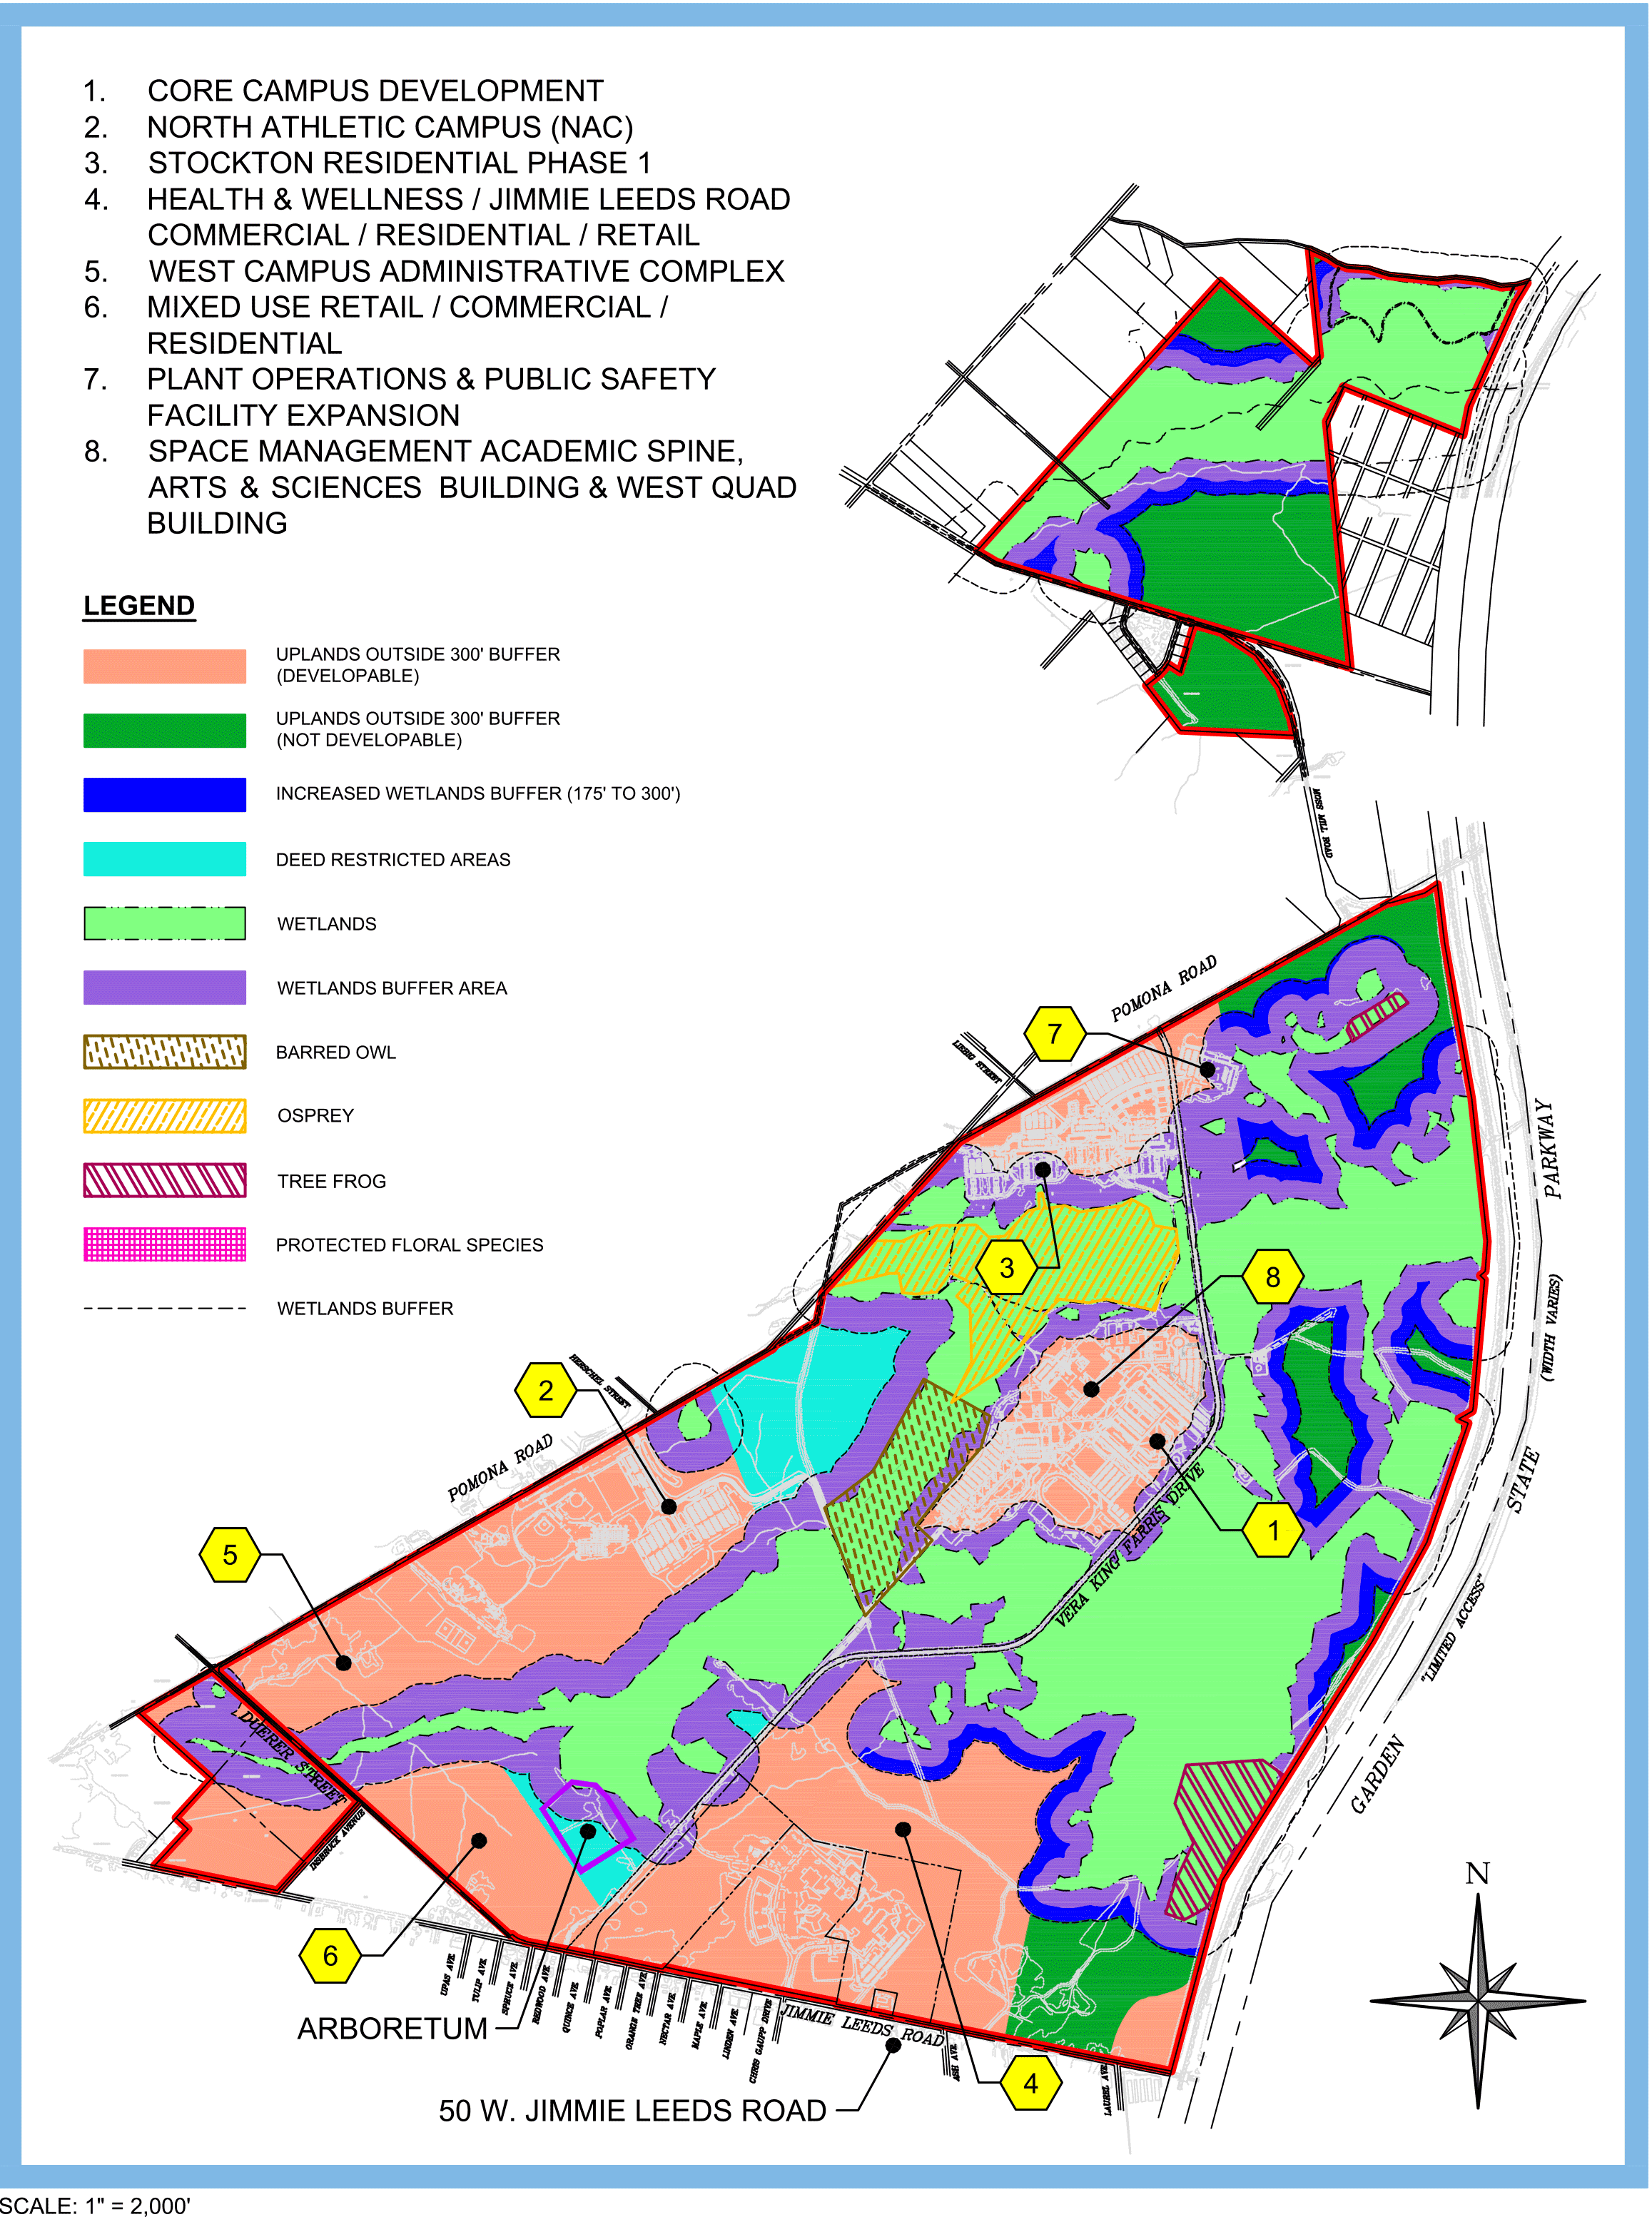Click the '(WIDTH VARIES)' parkway note
Viewport: 1652px width, 2217px height.
(x=1551, y=1328)
